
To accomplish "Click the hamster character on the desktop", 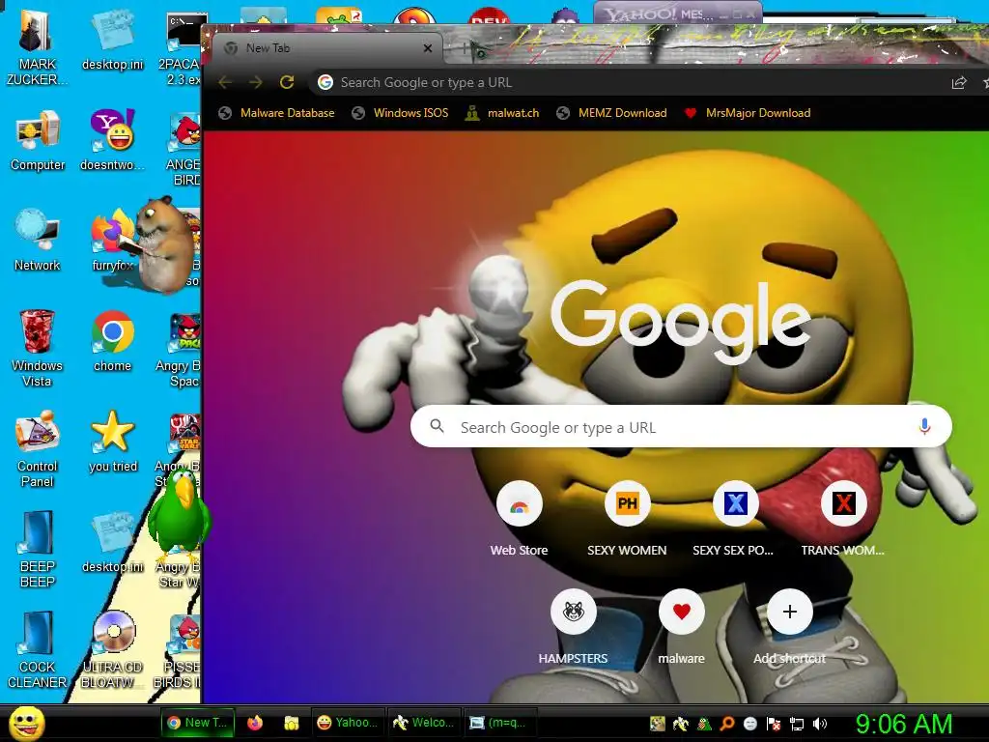I will 163,244.
